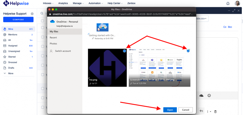Click the Helpwise Support settings gear

32,14
